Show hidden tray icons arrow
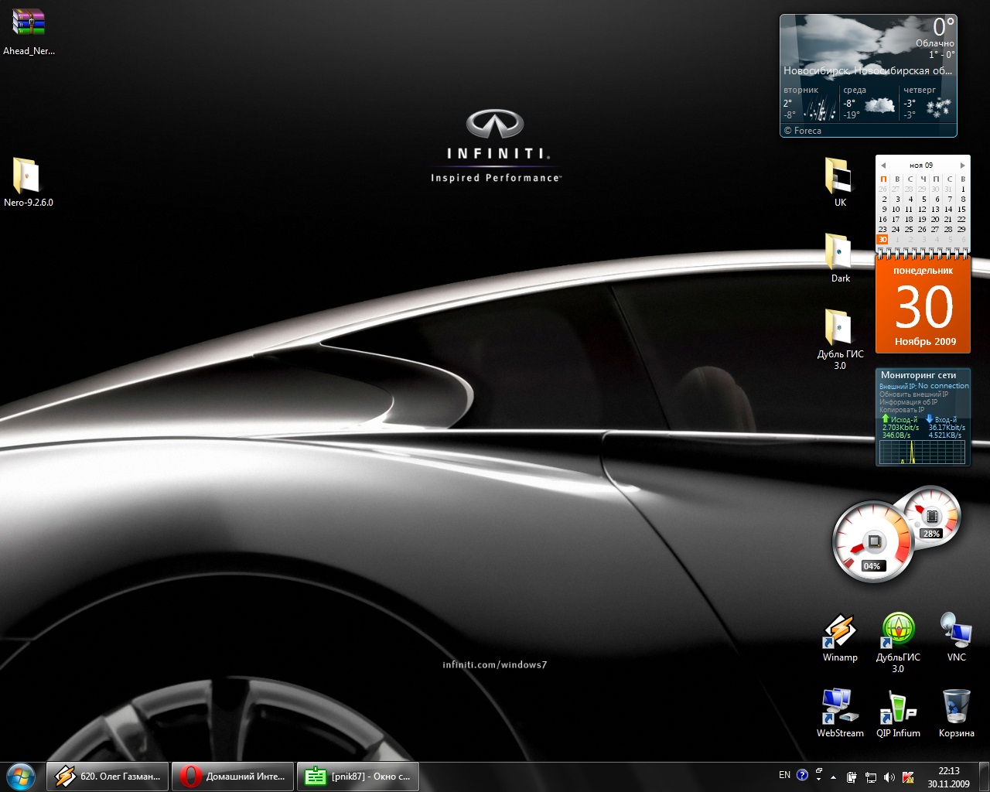Screen dimensions: 990x792 point(833,777)
